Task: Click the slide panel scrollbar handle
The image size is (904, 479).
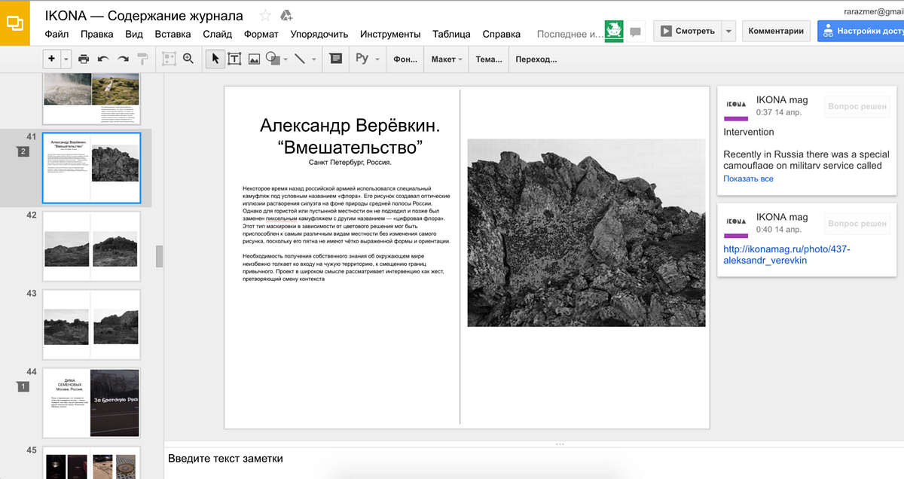Action: coord(159,256)
